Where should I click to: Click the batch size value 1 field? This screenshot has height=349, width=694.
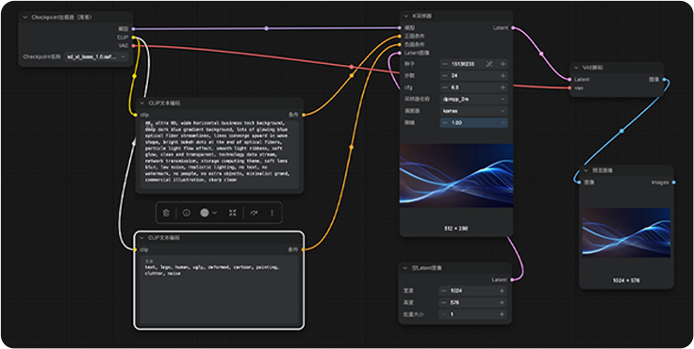(x=473, y=314)
